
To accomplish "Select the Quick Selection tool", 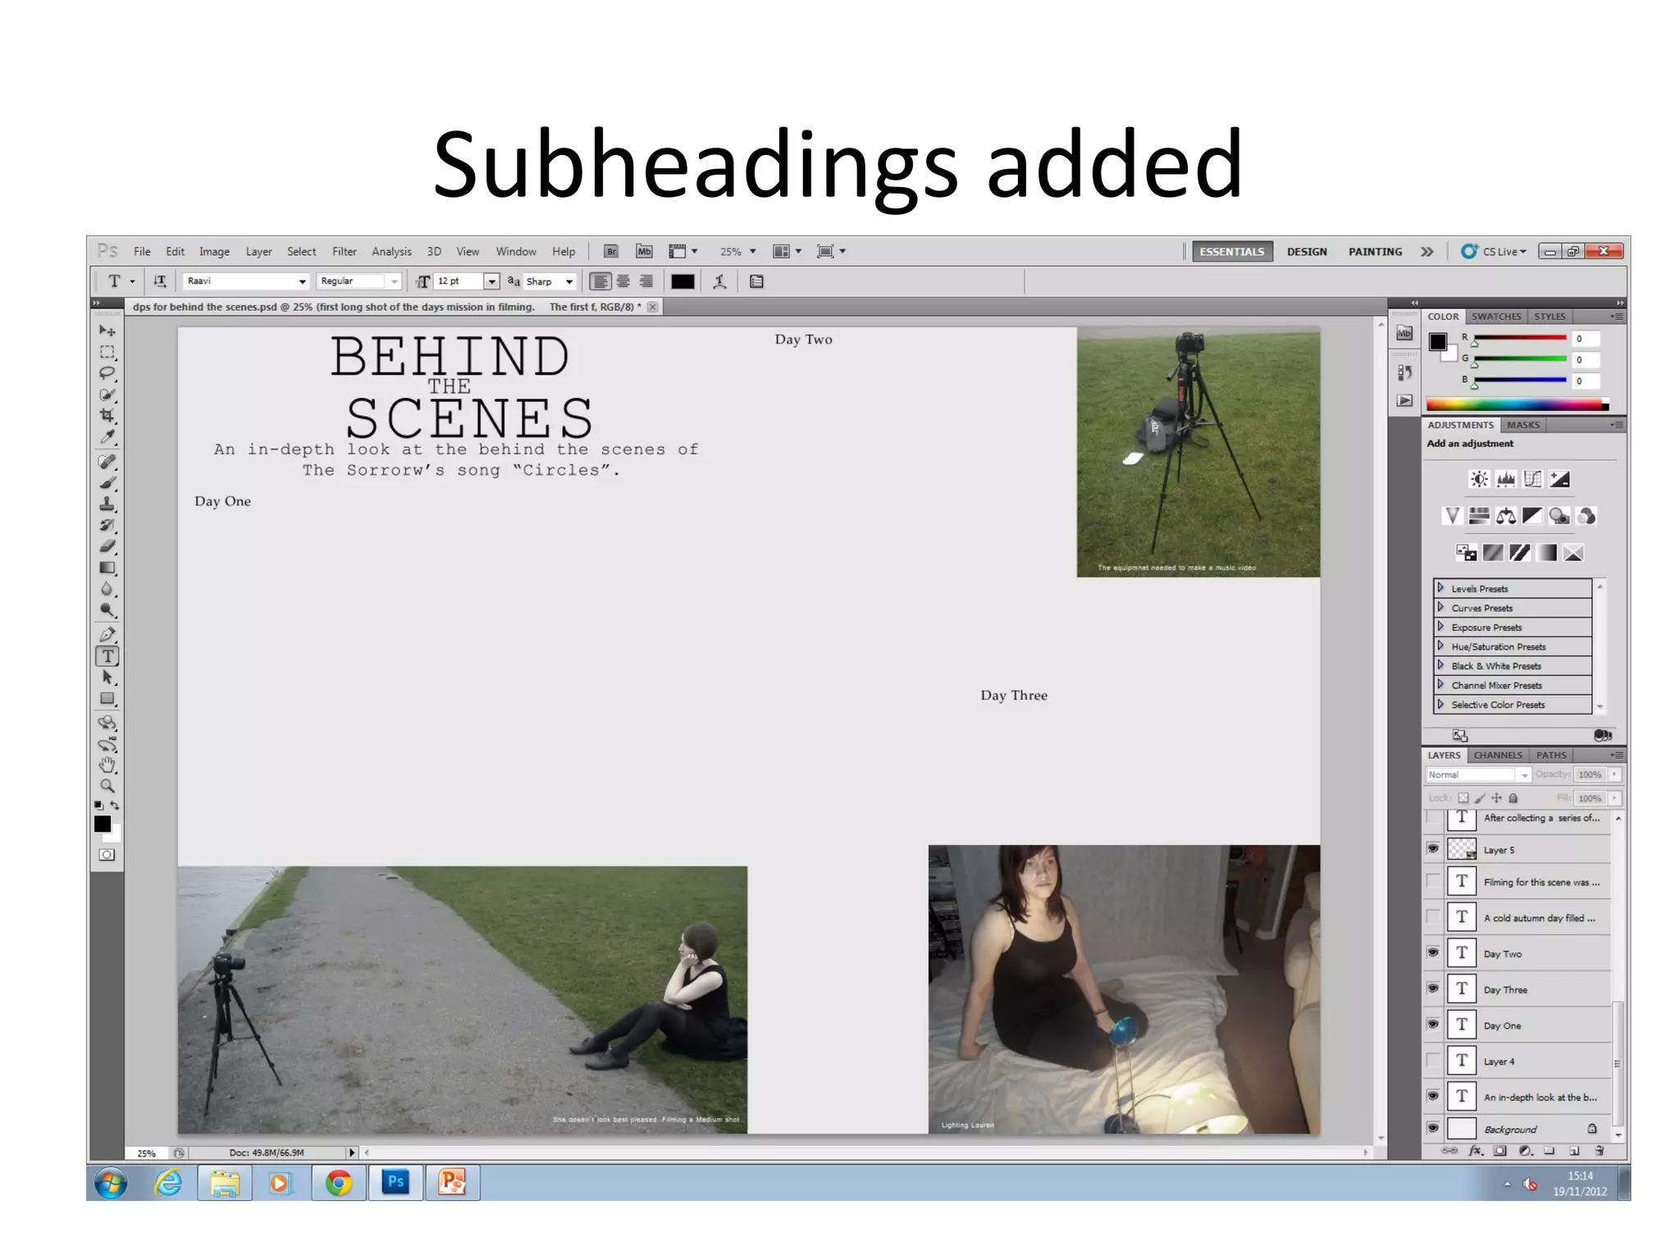I will pos(107,395).
